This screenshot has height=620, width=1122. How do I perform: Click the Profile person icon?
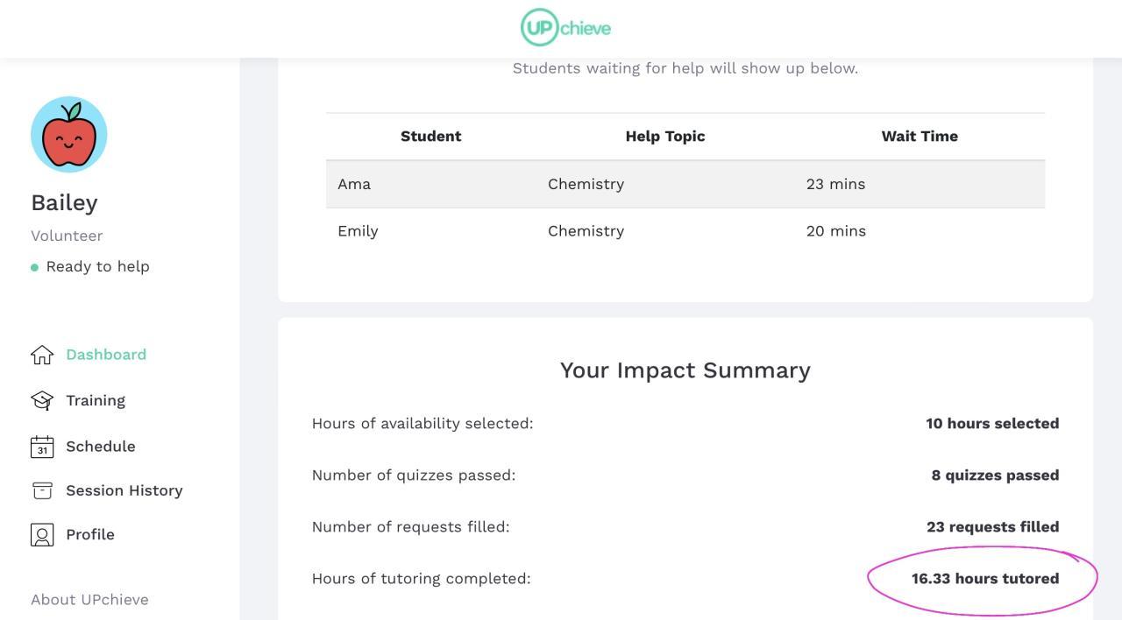42,535
